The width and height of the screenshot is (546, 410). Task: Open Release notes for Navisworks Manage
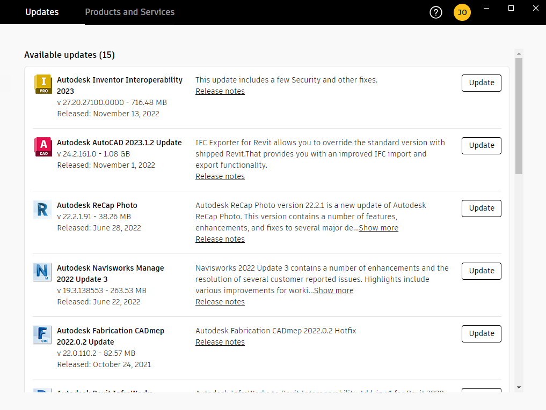pos(220,302)
